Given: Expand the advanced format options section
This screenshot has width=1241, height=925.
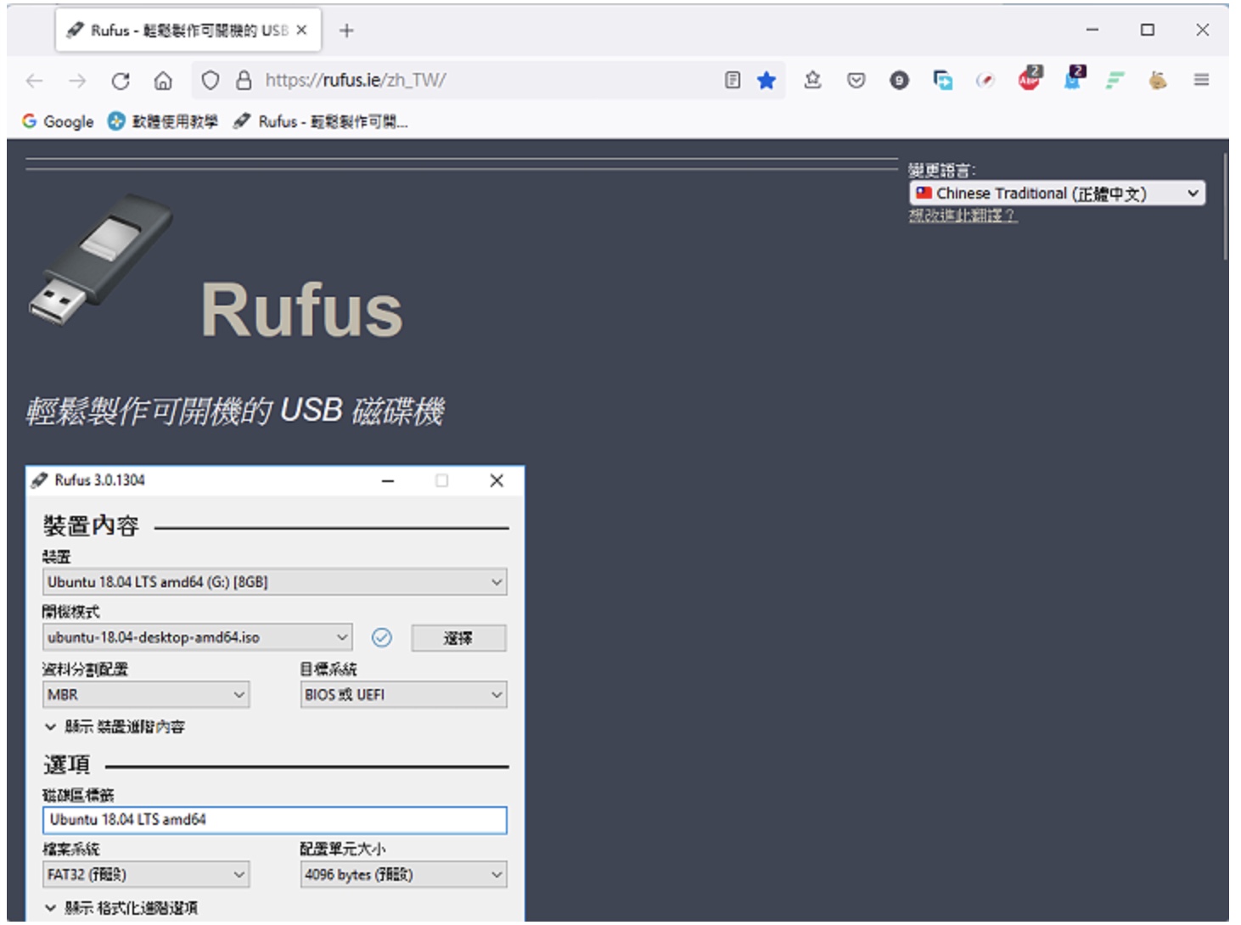Looking at the screenshot, I should (121, 908).
